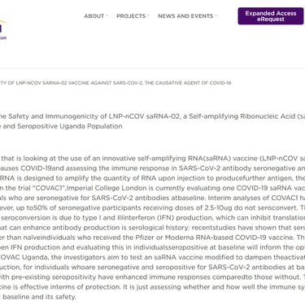Viewport: 305px width, 305px height.
Task: Expand the NEWS AND EVENTS chevron
Action: (x=216, y=15)
